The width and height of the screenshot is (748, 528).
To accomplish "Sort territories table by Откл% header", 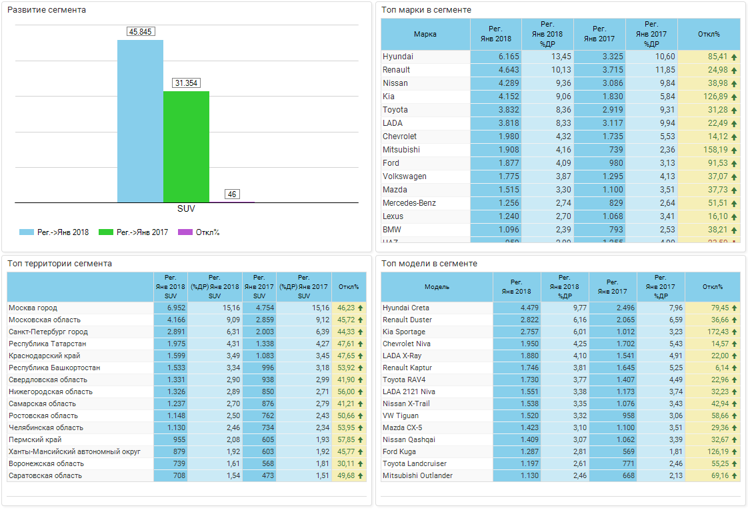I will (349, 287).
